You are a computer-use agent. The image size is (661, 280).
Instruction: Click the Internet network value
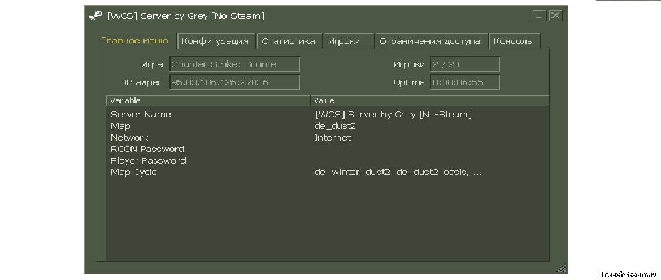pos(333,138)
